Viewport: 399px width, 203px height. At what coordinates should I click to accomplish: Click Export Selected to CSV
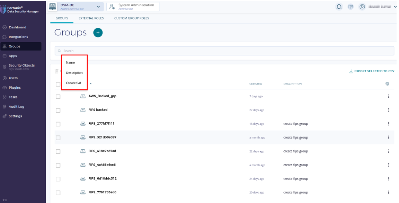tap(371, 71)
